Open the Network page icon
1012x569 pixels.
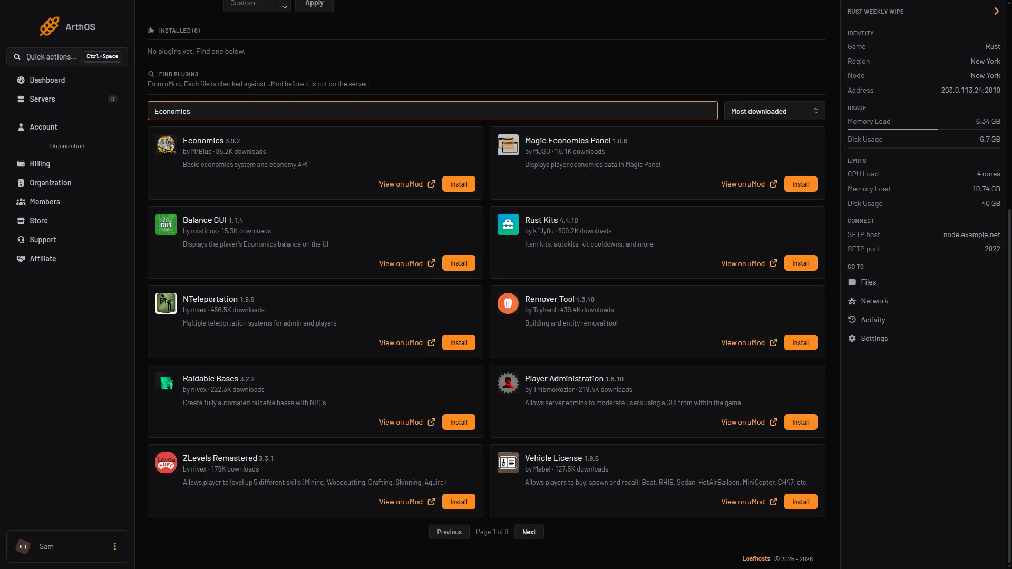(x=852, y=301)
